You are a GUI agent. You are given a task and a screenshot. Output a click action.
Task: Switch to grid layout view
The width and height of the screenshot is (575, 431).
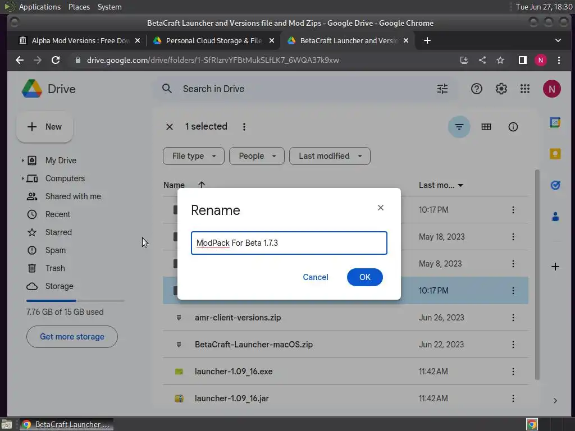tap(486, 127)
